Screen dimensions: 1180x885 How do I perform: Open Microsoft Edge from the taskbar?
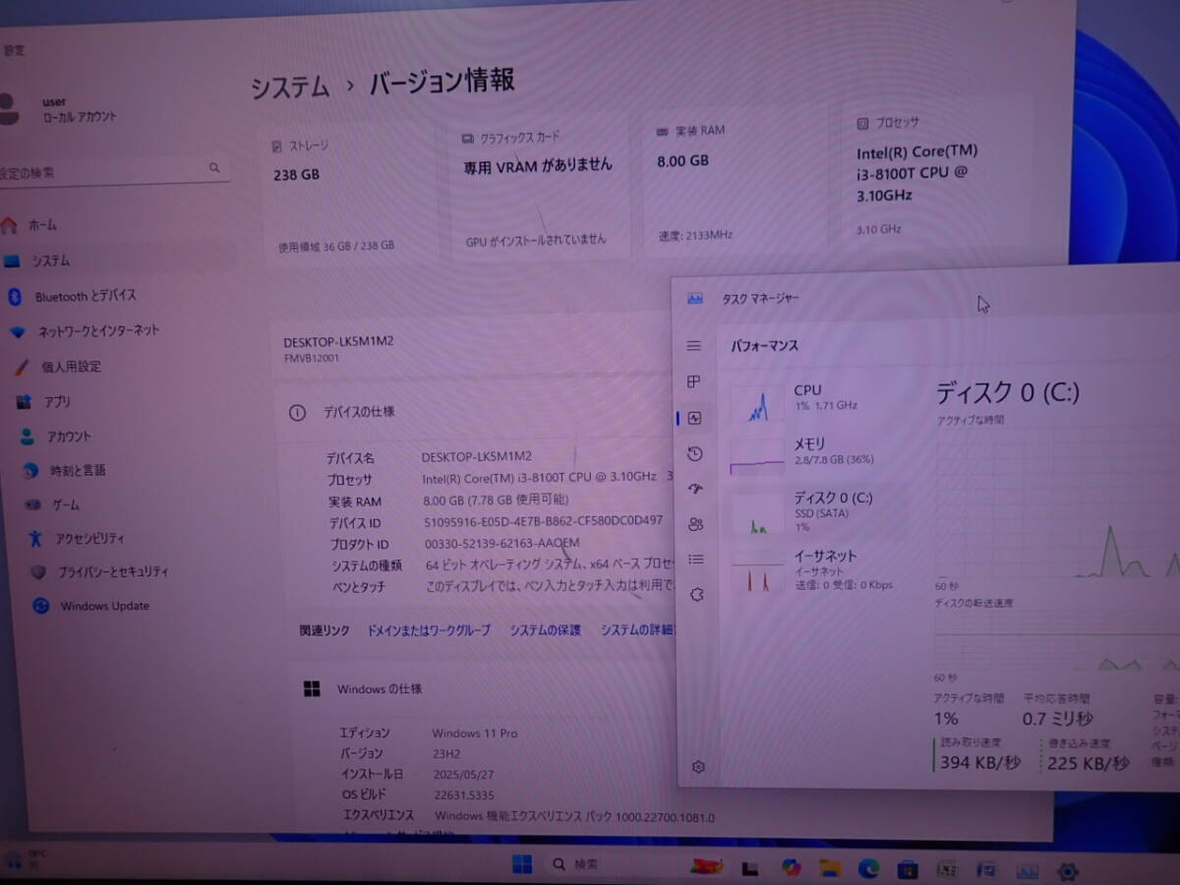click(869, 868)
